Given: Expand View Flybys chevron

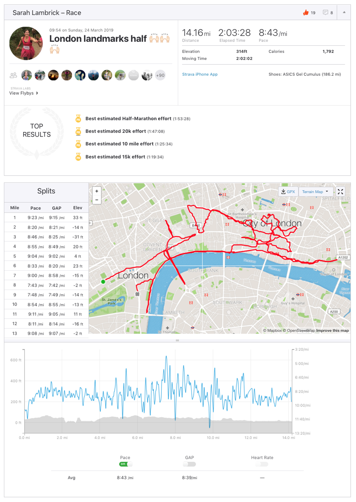Looking at the screenshot, I should (x=37, y=93).
